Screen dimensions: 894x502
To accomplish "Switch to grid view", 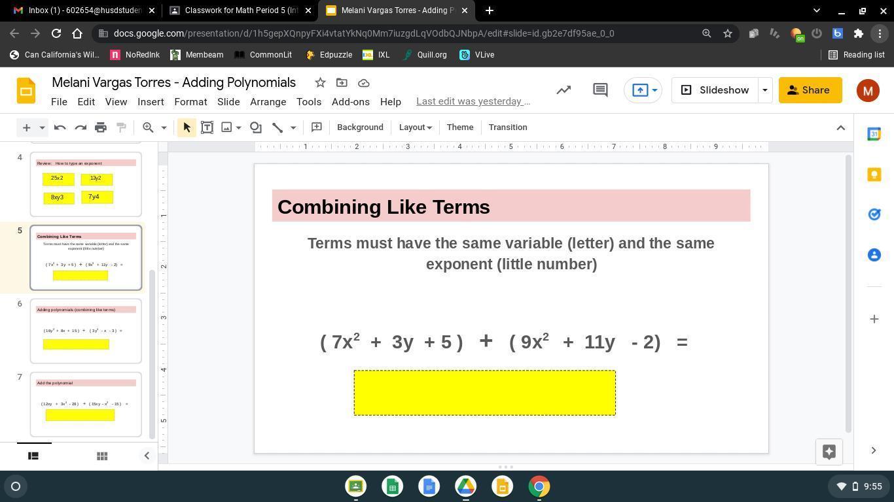I will tap(102, 456).
